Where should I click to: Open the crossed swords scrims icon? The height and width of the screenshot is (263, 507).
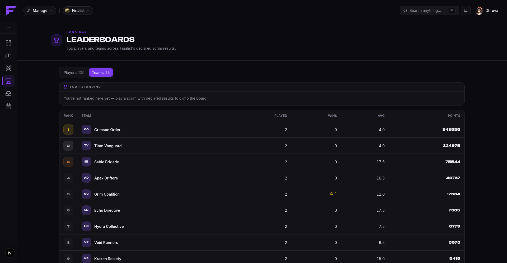click(x=8, y=68)
